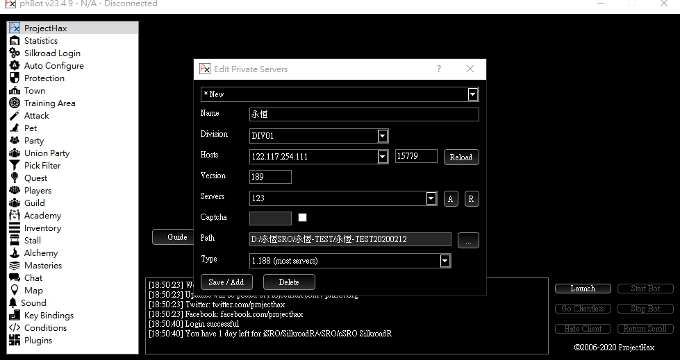Open the Inventory section in sidebar
Viewport: 680px width, 360px height.
(x=42, y=228)
